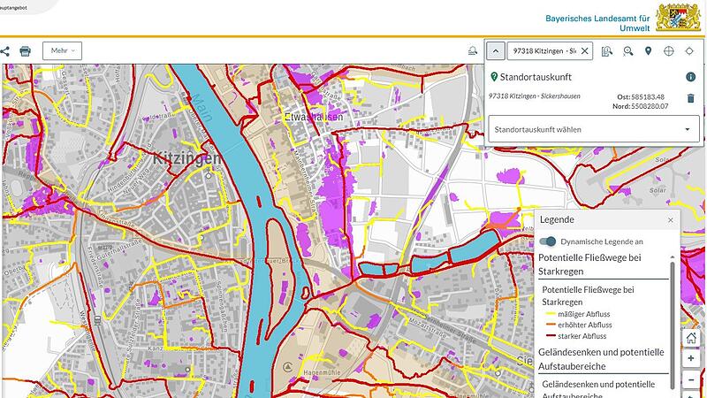Select the crosshair coordinate tool

click(668, 51)
